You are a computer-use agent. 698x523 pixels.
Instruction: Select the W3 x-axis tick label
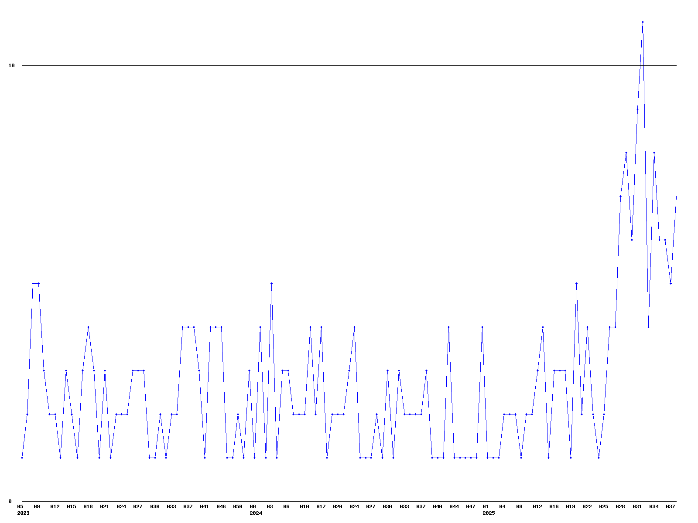pyautogui.click(x=270, y=507)
